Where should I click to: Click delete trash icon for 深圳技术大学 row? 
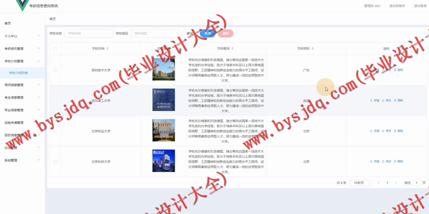(395, 70)
